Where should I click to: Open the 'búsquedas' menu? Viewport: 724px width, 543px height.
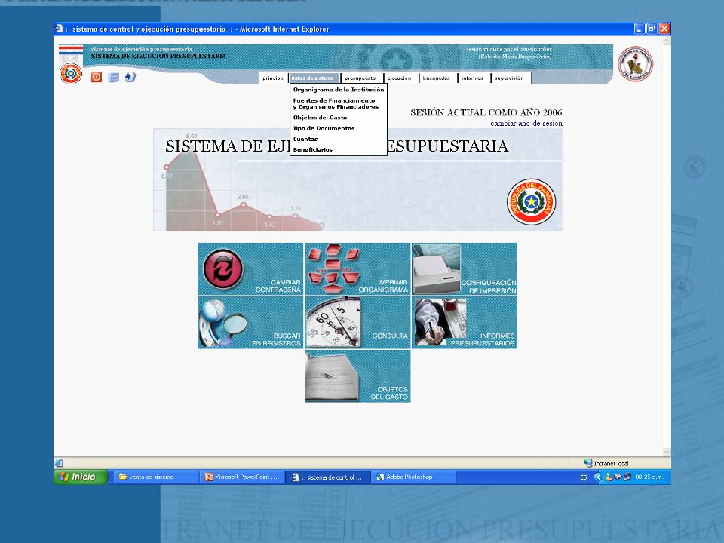[437, 78]
